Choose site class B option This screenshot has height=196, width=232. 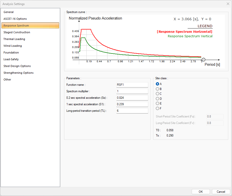click(158, 89)
